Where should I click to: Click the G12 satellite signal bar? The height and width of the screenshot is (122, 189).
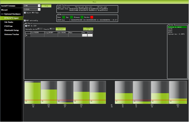pyautogui.click(x=32, y=92)
